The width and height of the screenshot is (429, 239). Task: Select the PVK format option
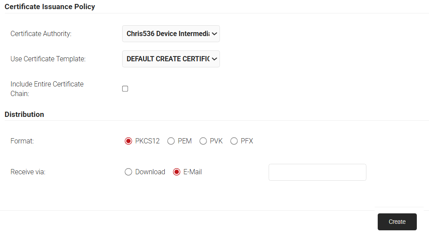pyautogui.click(x=203, y=141)
